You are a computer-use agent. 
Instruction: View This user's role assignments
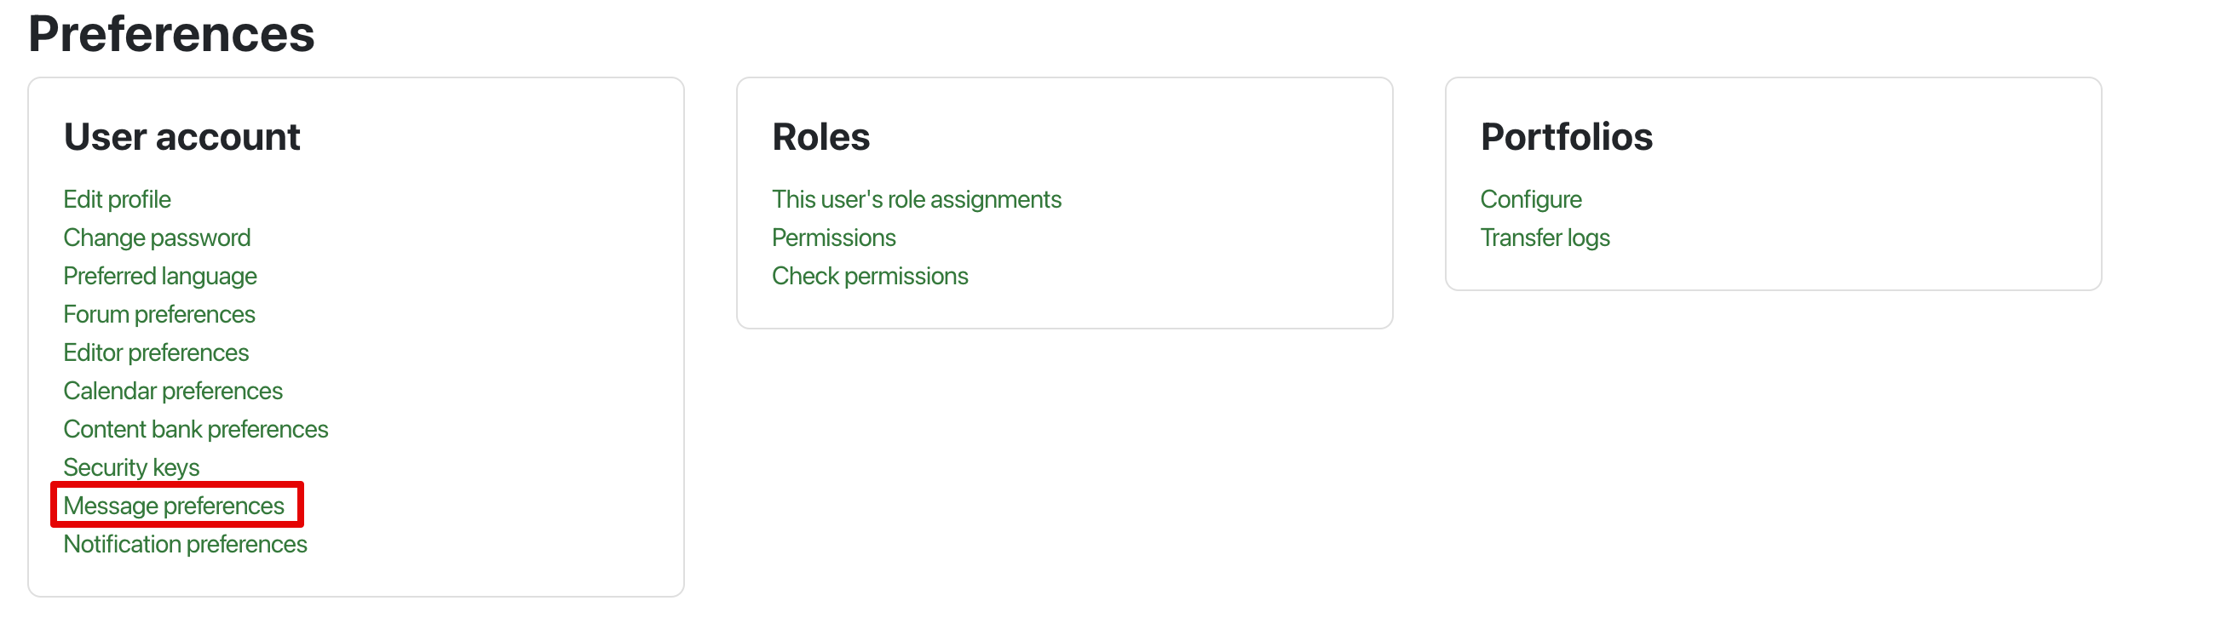coord(917,200)
